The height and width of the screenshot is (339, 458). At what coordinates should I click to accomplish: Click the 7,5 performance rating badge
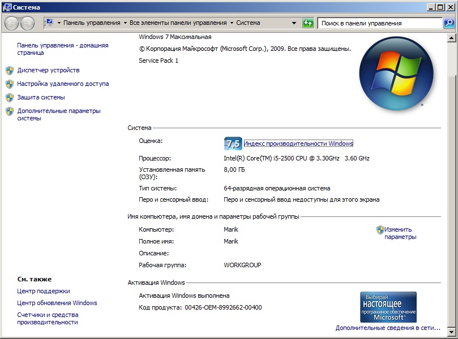(x=233, y=144)
